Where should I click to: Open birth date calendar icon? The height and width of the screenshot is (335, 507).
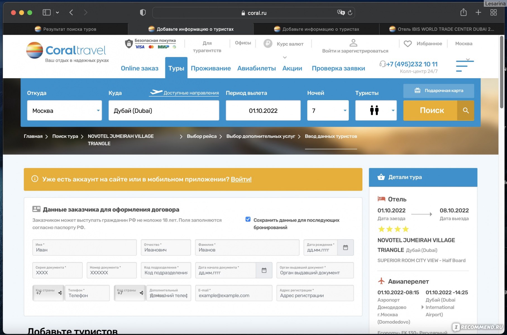(x=345, y=247)
